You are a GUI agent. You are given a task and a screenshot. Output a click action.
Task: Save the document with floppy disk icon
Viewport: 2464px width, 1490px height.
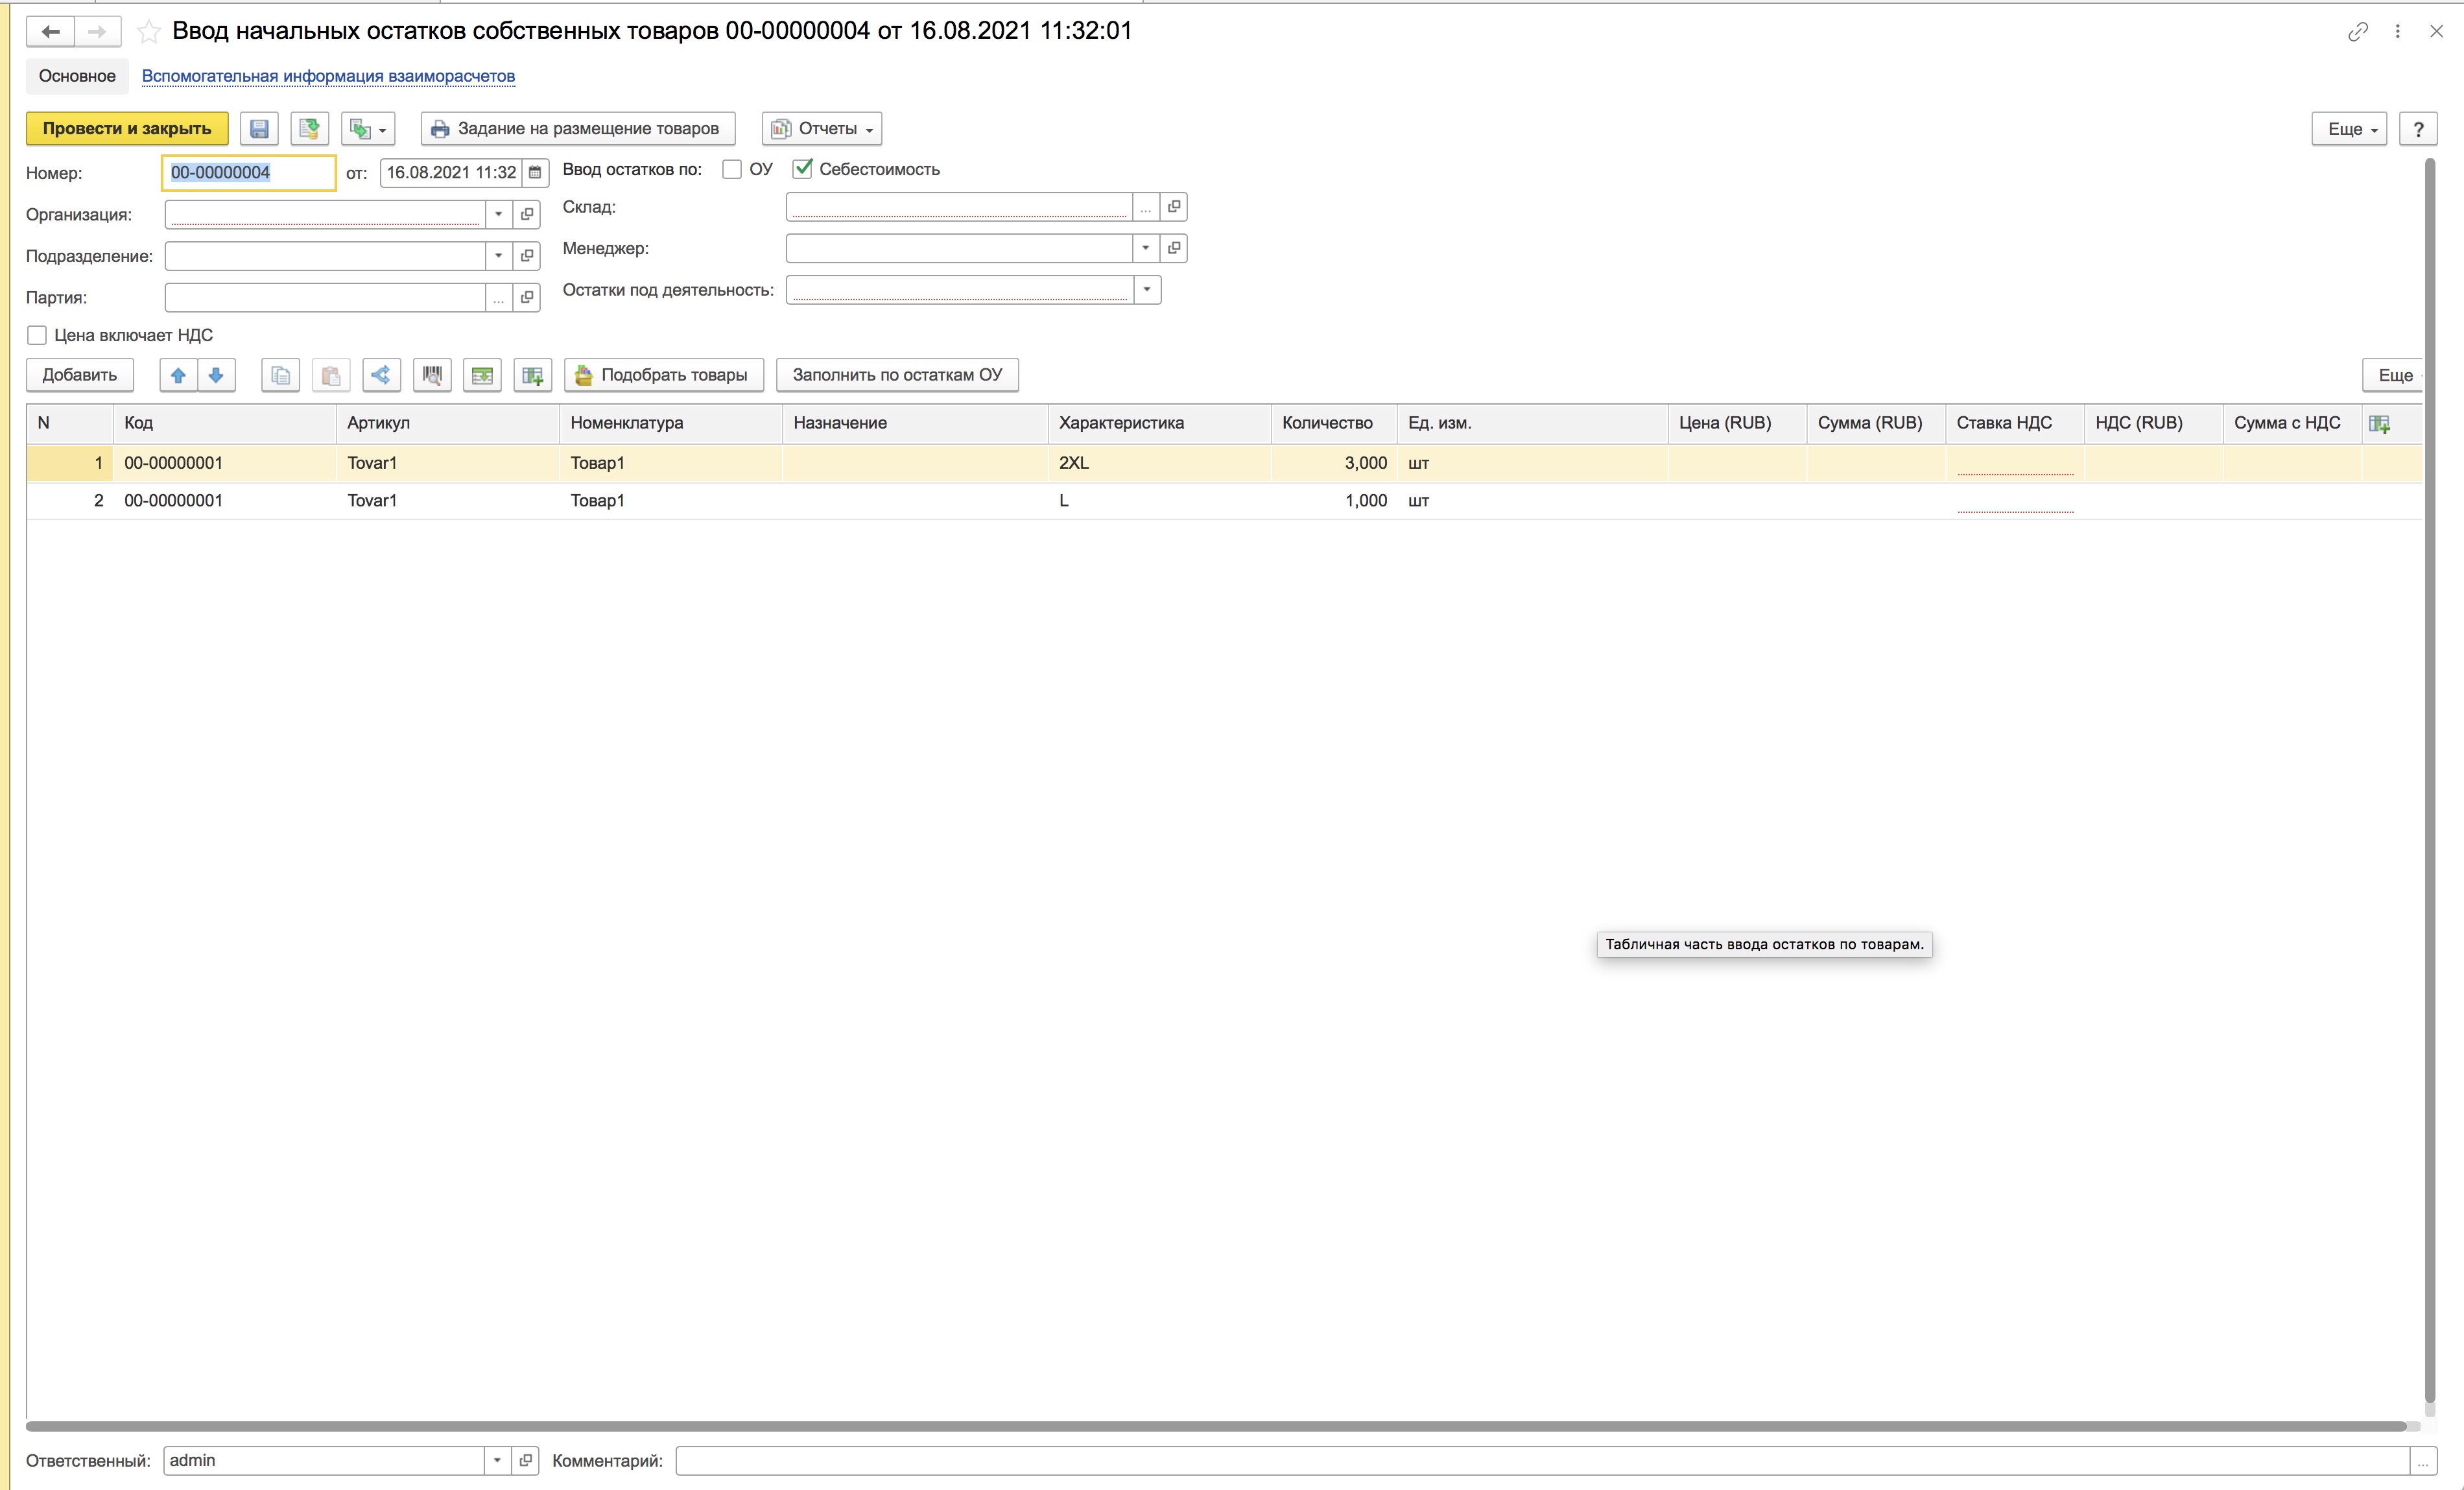259,128
